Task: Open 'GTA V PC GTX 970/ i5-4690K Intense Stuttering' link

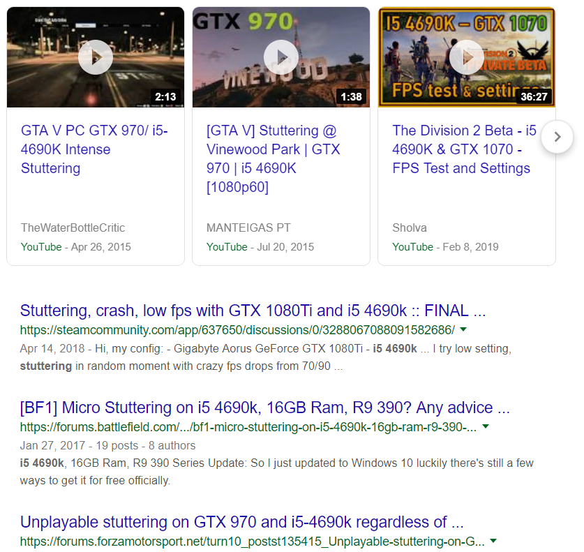Action: 94,149
